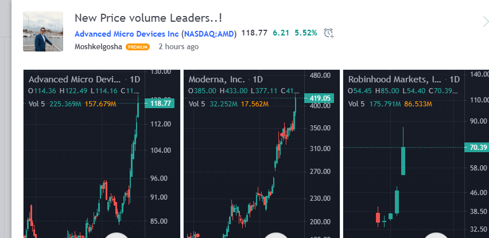
Task: Select the Robinhood Markets chart title
Action: click(395, 80)
